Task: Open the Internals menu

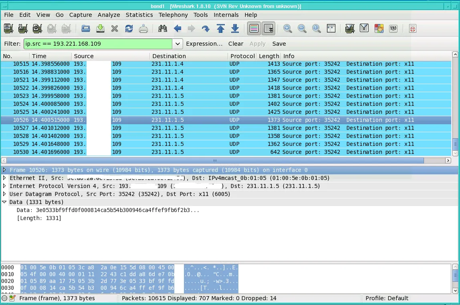Action: pos(226,15)
